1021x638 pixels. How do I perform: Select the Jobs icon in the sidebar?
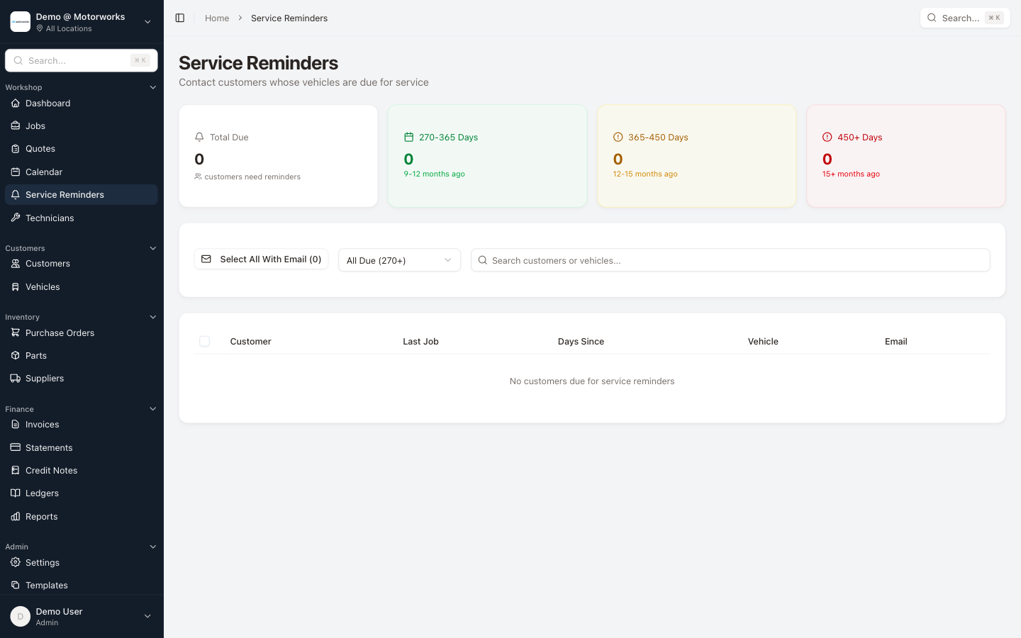click(x=15, y=125)
